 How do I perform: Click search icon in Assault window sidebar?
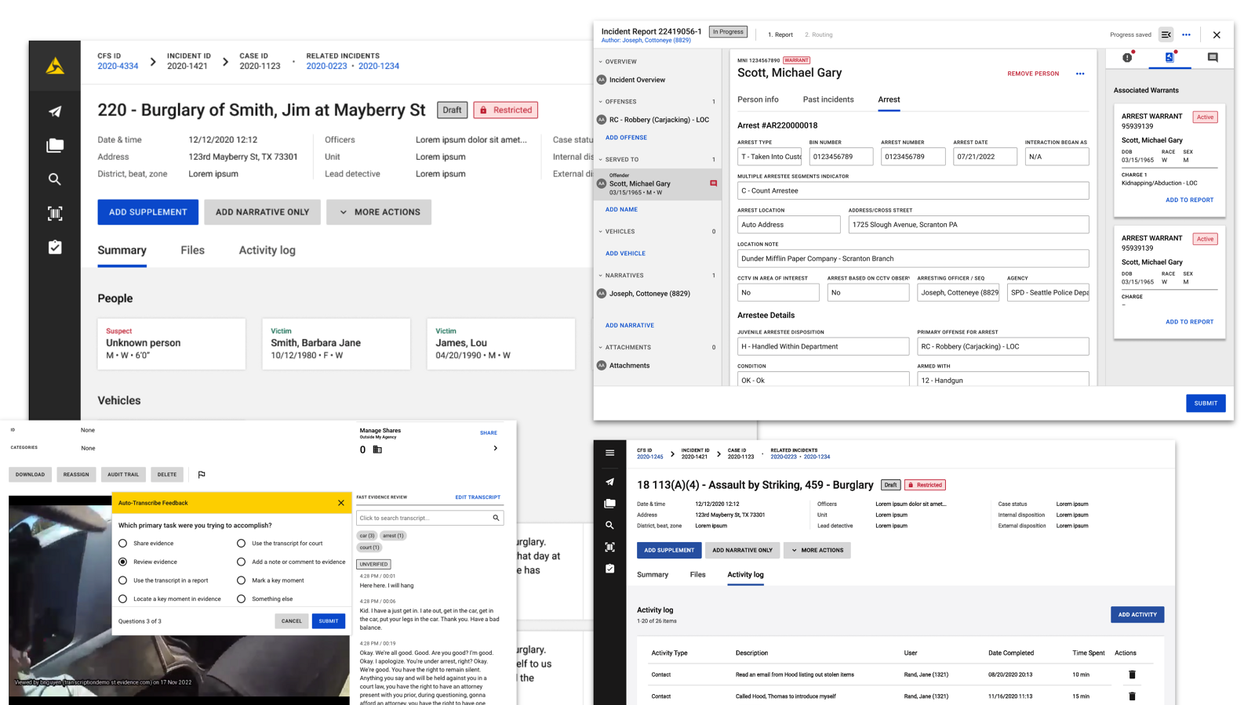click(609, 526)
